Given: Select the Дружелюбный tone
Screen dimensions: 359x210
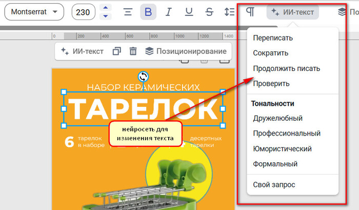Looking at the screenshot, I should (x=277, y=118).
